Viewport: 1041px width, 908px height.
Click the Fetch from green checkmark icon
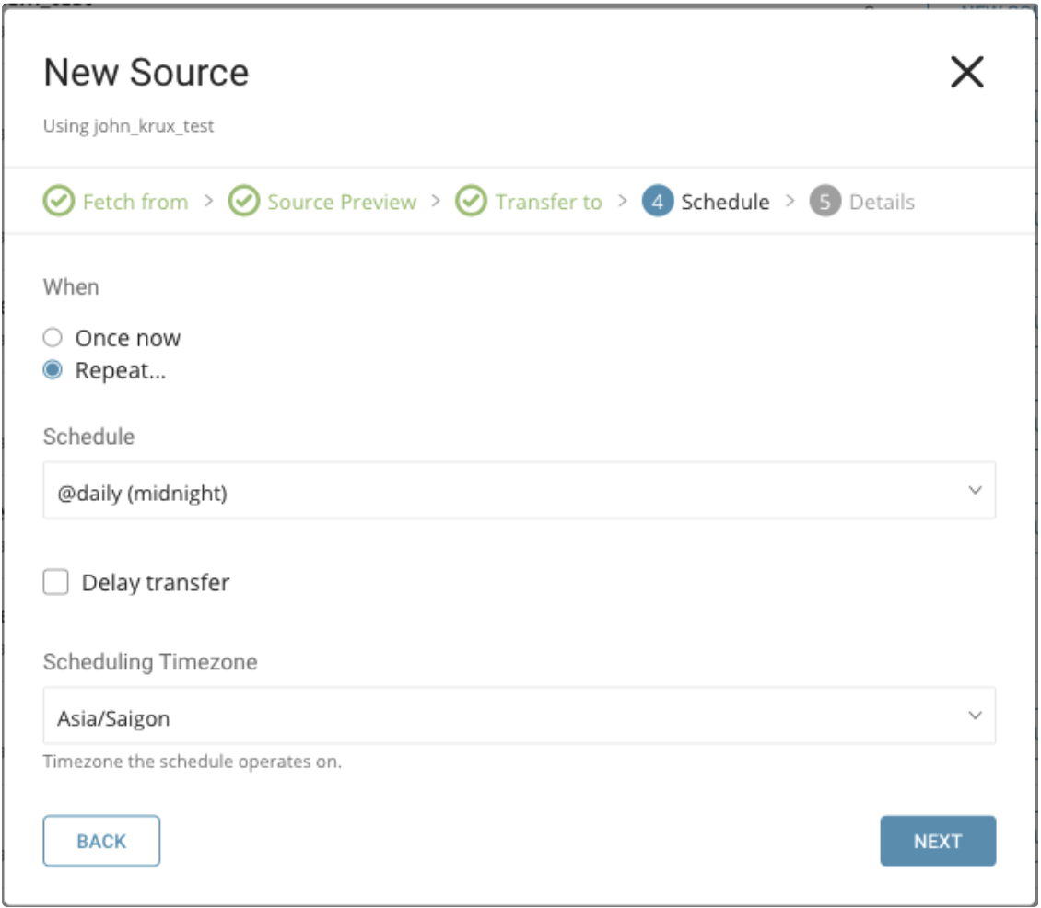pos(58,202)
